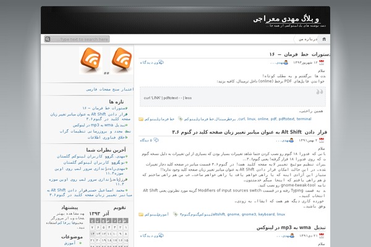This screenshot has width=371, height=247.
Task: Click calendar icon of the wma to mp3 post
Action: [322, 236]
